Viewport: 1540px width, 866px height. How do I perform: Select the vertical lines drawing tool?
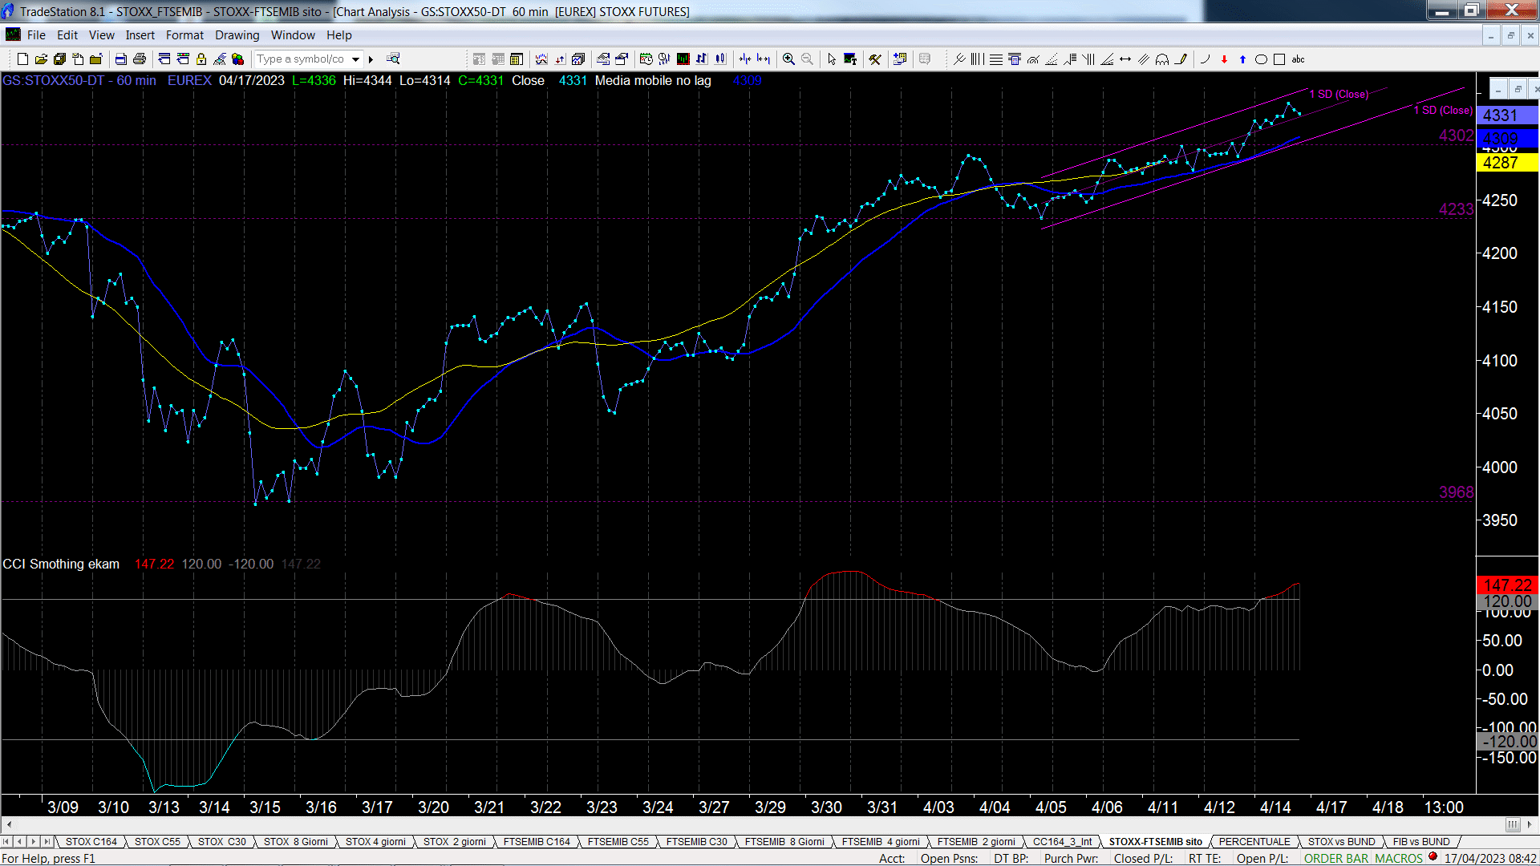tap(977, 59)
